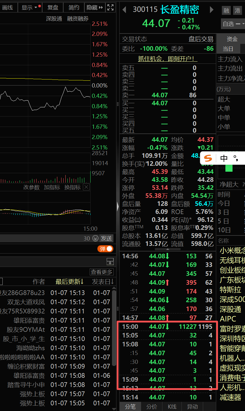Go to next stock with right arrow
The height and width of the screenshot is (411, 245).
212,10
